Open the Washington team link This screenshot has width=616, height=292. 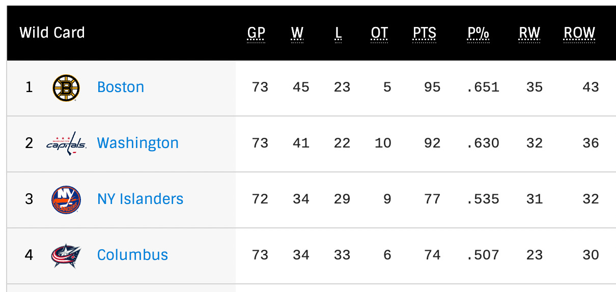coord(138,143)
